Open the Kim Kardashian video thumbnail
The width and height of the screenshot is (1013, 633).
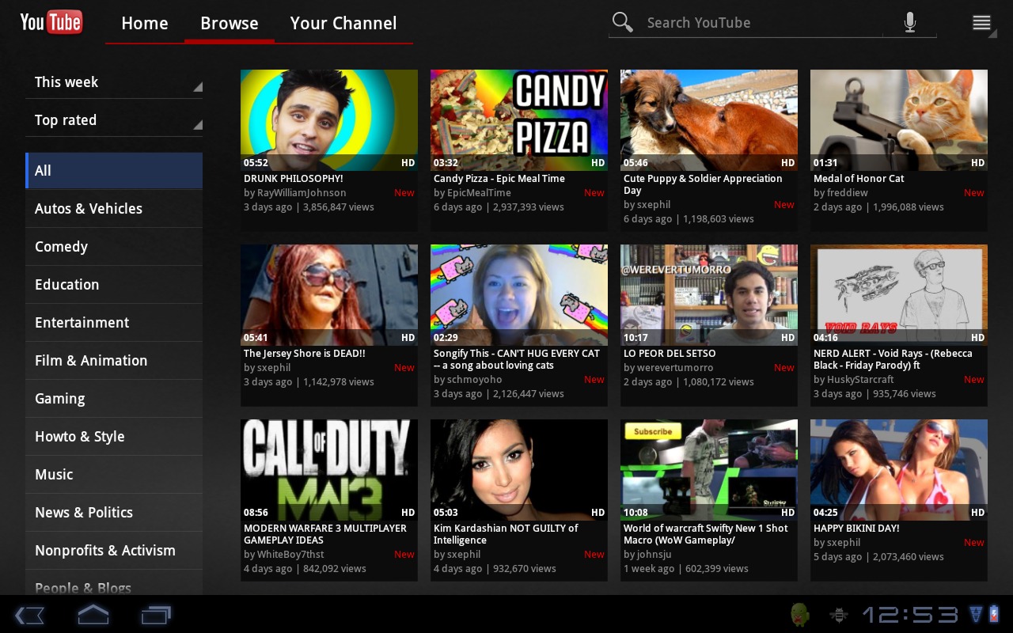(519, 470)
